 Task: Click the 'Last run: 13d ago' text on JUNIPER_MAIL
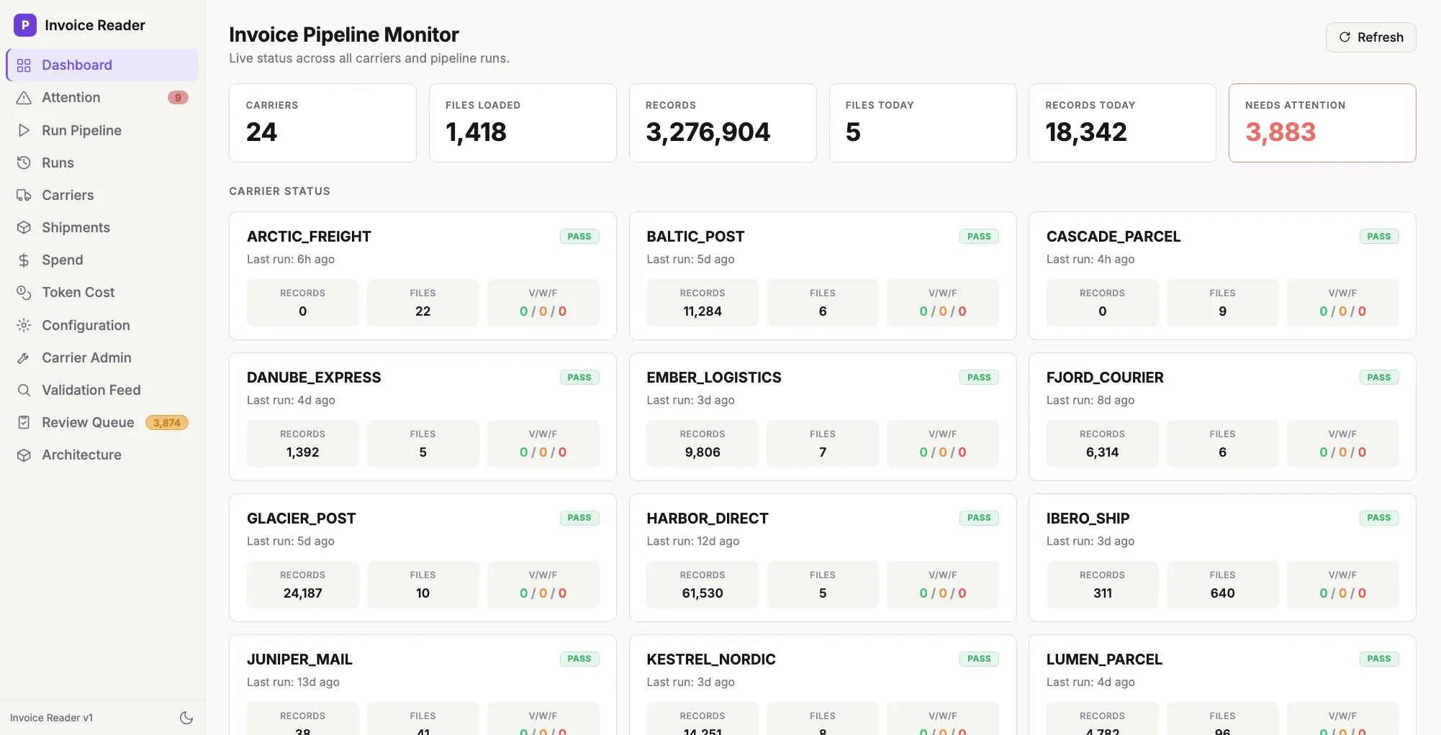click(x=293, y=682)
